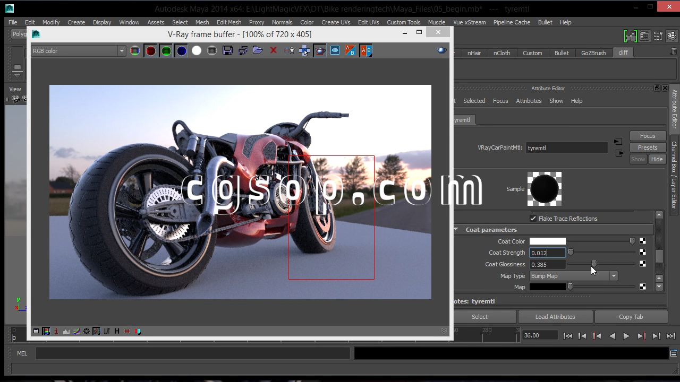This screenshot has width=680, height=382.
Task: Open the File menu
Action: click(x=13, y=22)
